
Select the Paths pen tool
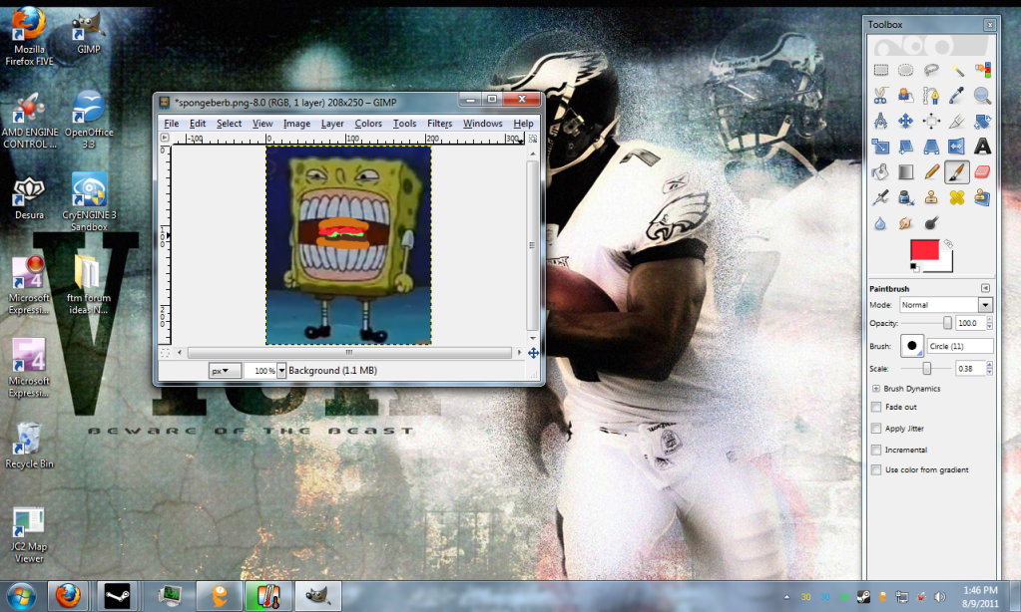point(931,96)
